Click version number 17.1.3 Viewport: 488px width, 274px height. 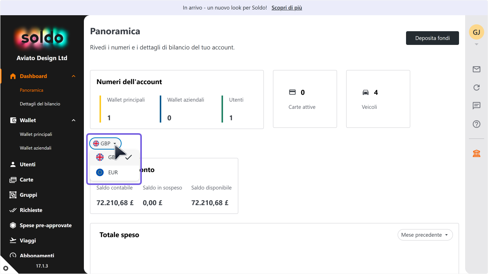click(42, 266)
